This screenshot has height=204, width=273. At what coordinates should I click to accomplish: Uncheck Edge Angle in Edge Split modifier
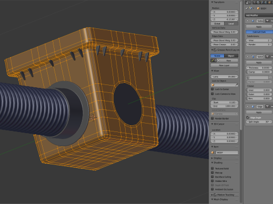(x=248, y=117)
